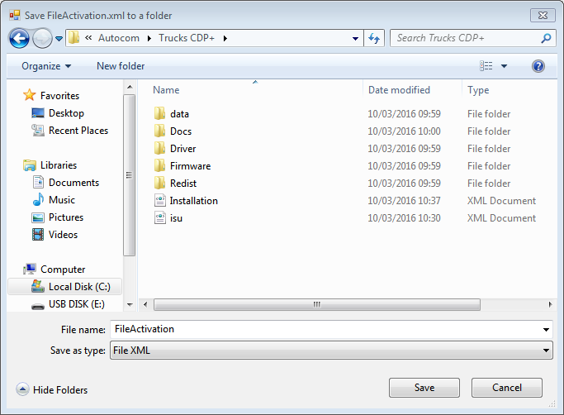Sort by the Date modified column header
This screenshot has height=415, width=564.
coord(399,90)
